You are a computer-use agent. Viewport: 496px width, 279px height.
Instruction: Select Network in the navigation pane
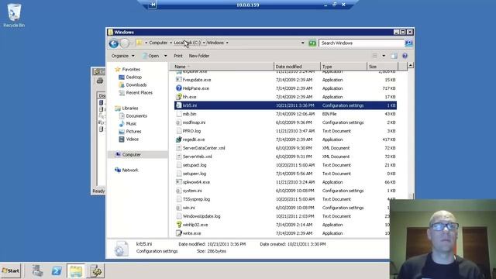(x=130, y=170)
